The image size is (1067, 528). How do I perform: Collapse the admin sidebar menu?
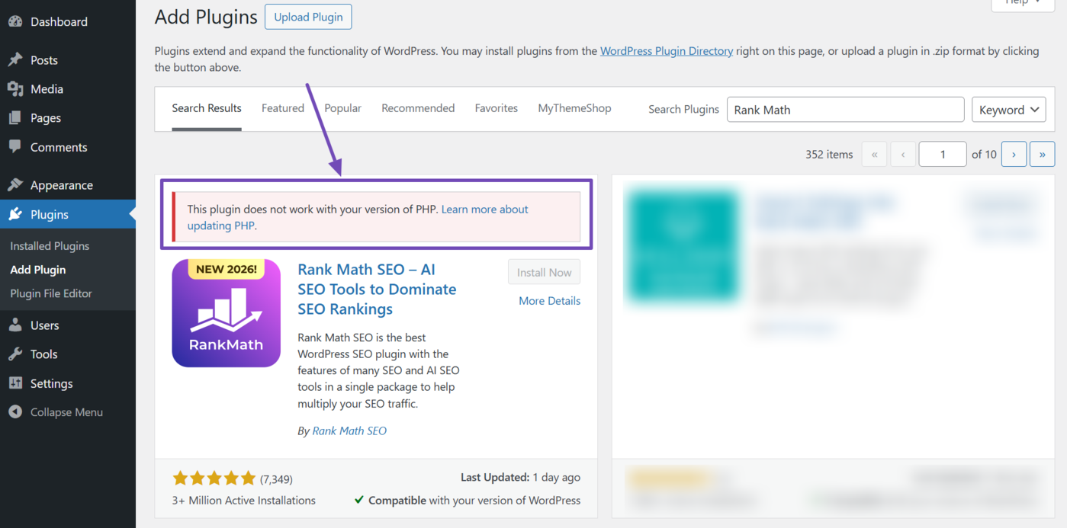(x=68, y=412)
